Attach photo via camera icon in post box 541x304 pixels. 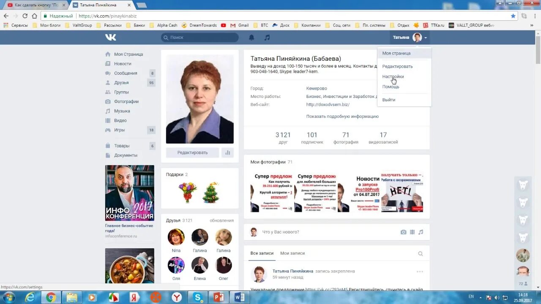coord(403,232)
